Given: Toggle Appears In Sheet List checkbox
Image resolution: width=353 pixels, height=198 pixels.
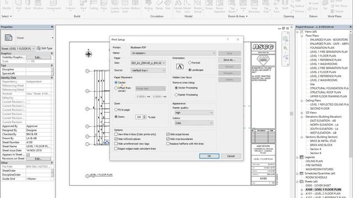Looking at the screenshot, I should (x=28, y=155).
